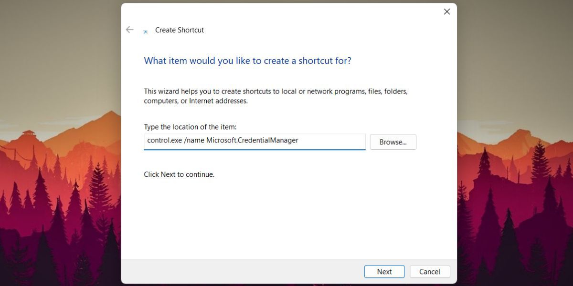Click Next to continue the wizard
Viewport: 573px width, 286px height.
pos(384,272)
